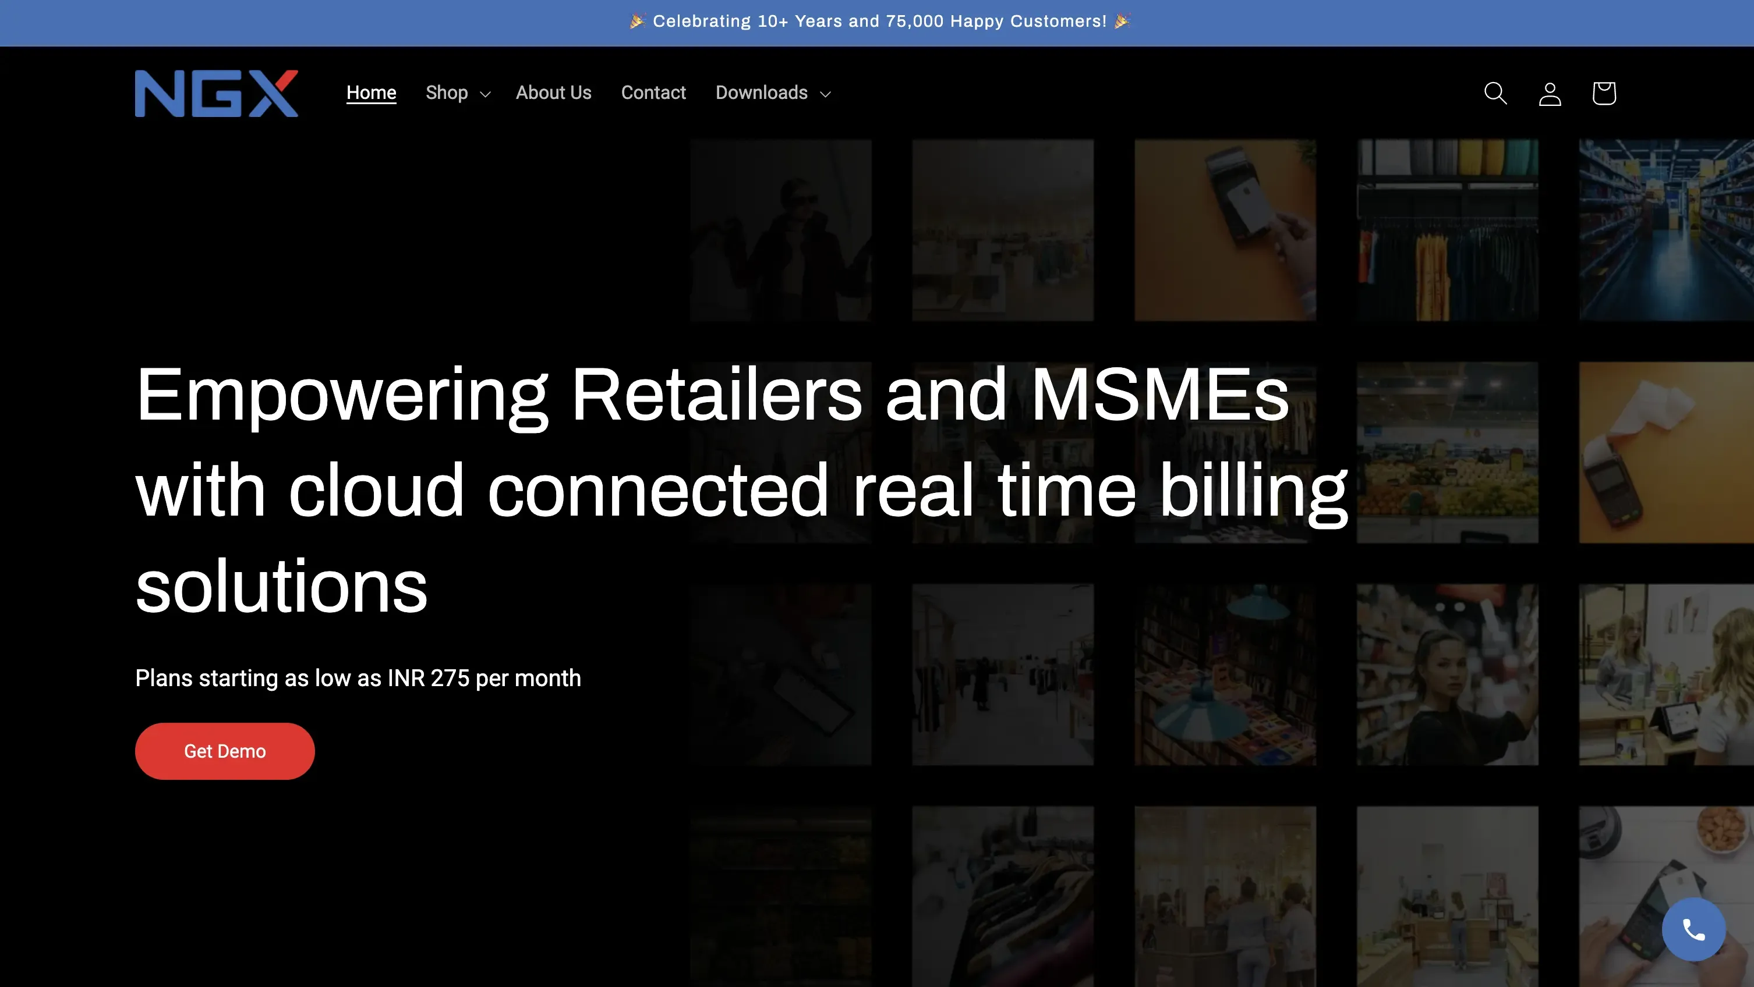Click the NGX logo
The image size is (1754, 987).
pos(217,93)
